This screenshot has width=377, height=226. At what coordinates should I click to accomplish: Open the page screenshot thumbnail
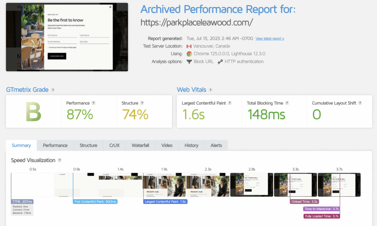67,37
